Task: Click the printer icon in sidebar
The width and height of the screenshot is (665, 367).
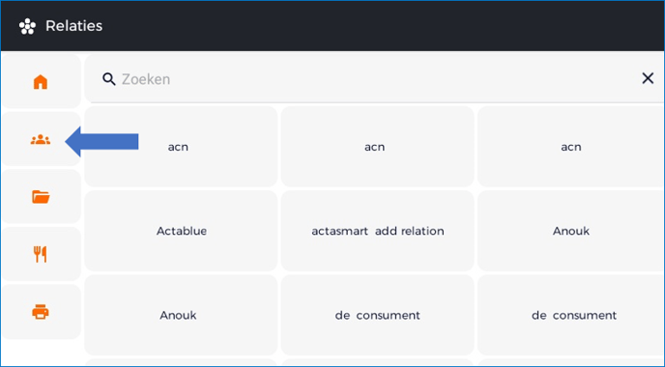Action: click(41, 312)
